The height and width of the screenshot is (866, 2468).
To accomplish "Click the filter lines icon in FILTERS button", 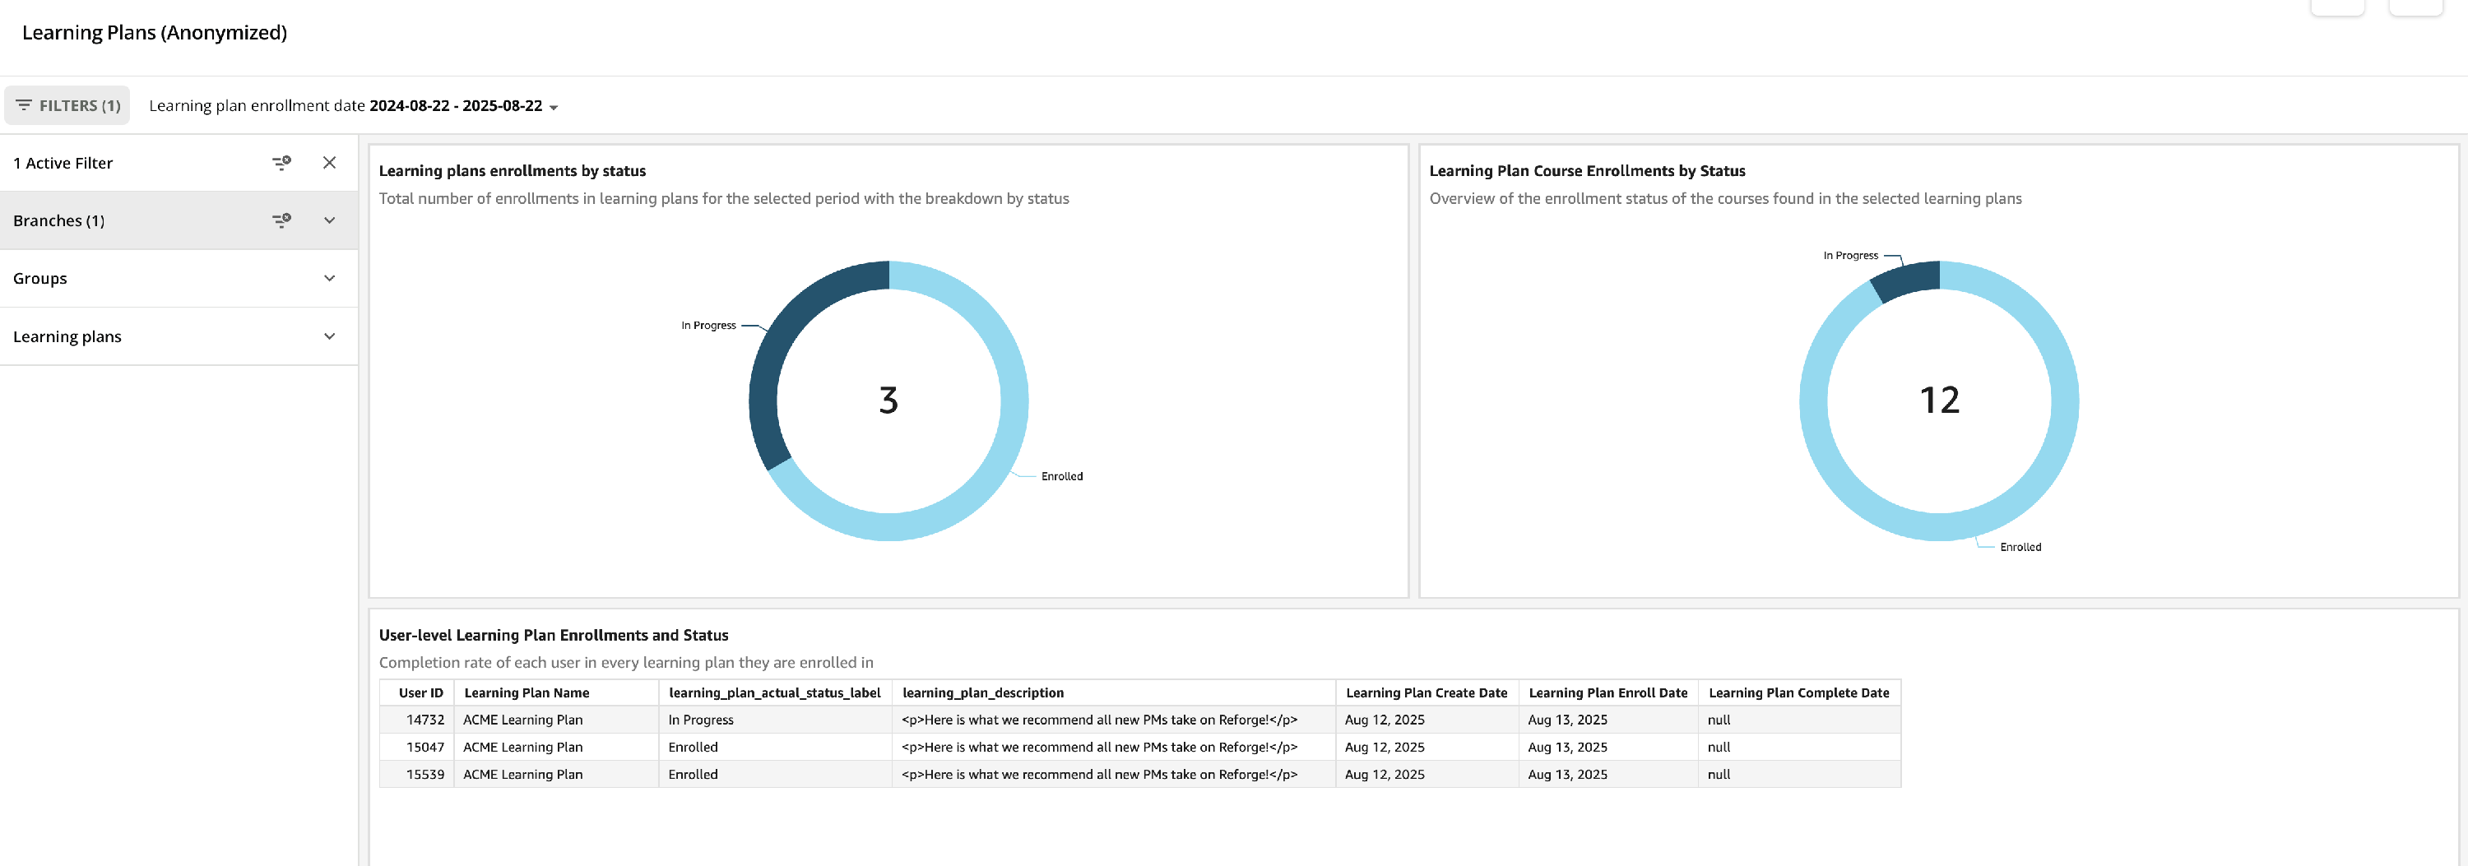I will [x=24, y=105].
